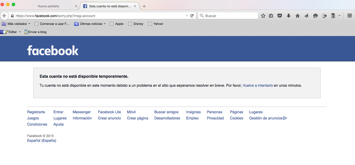Click the Ayuda footer link
Viewport: 355px width, 165px height.
[x=59, y=124]
